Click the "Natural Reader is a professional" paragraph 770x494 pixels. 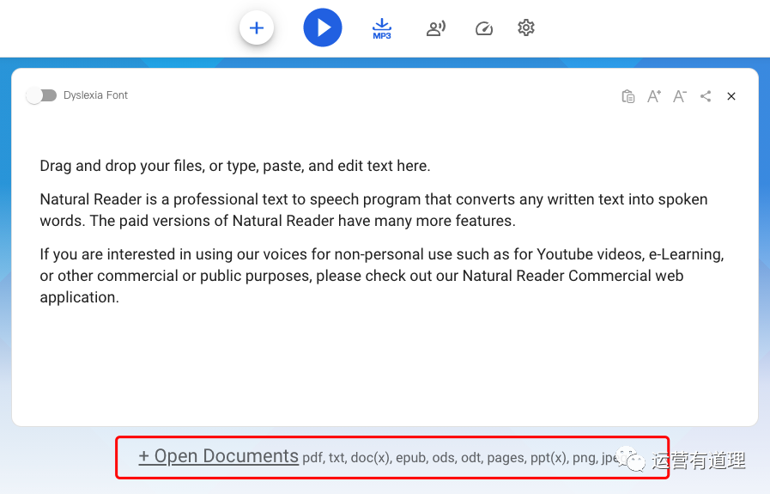tap(373, 210)
